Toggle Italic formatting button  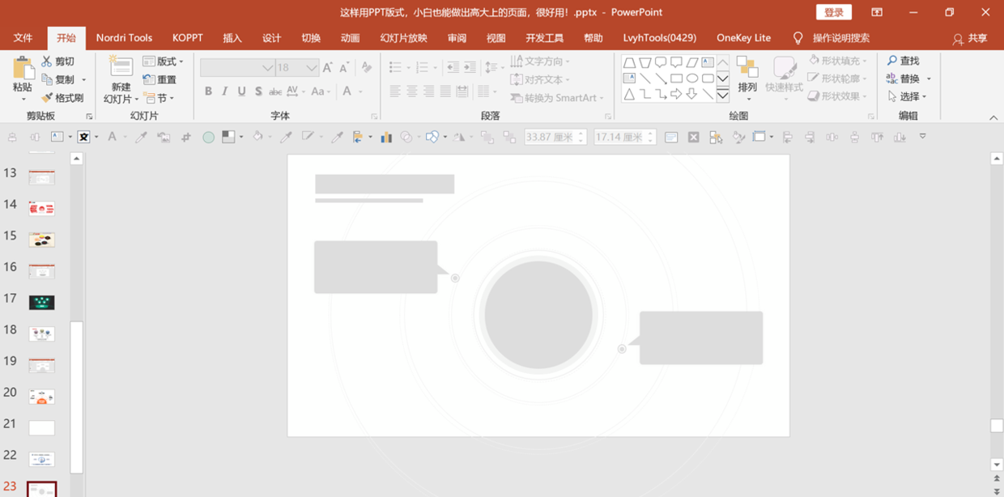224,91
